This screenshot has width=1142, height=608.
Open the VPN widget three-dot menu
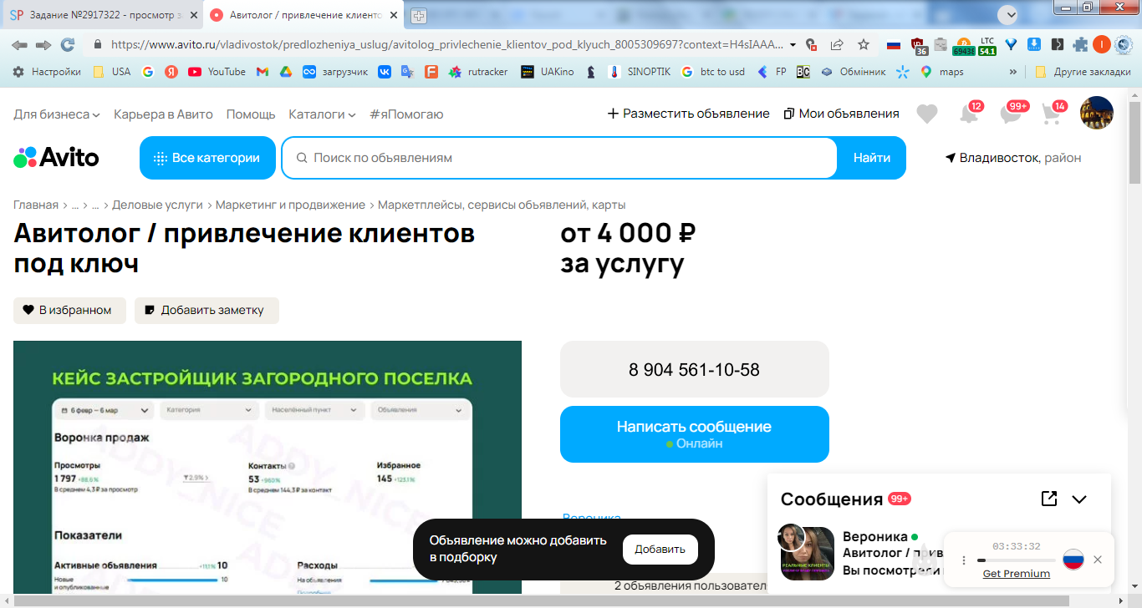pyautogui.click(x=963, y=560)
